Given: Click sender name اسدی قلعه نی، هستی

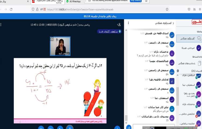Looking at the screenshot, I should [156, 33].
